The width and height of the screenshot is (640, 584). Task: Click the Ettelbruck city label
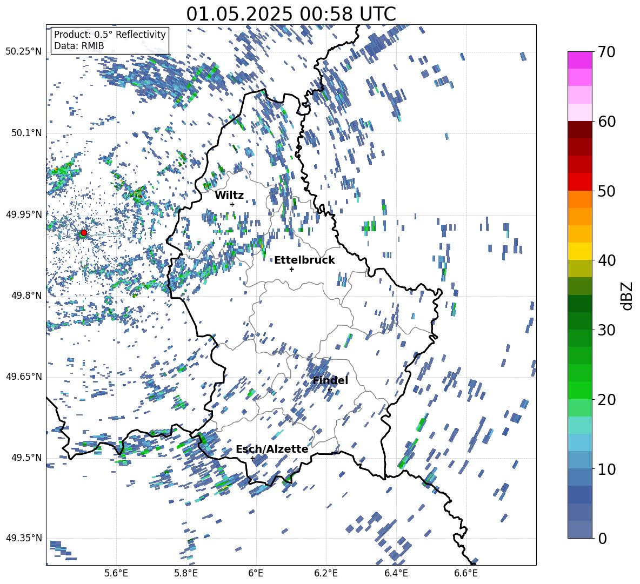pos(304,260)
